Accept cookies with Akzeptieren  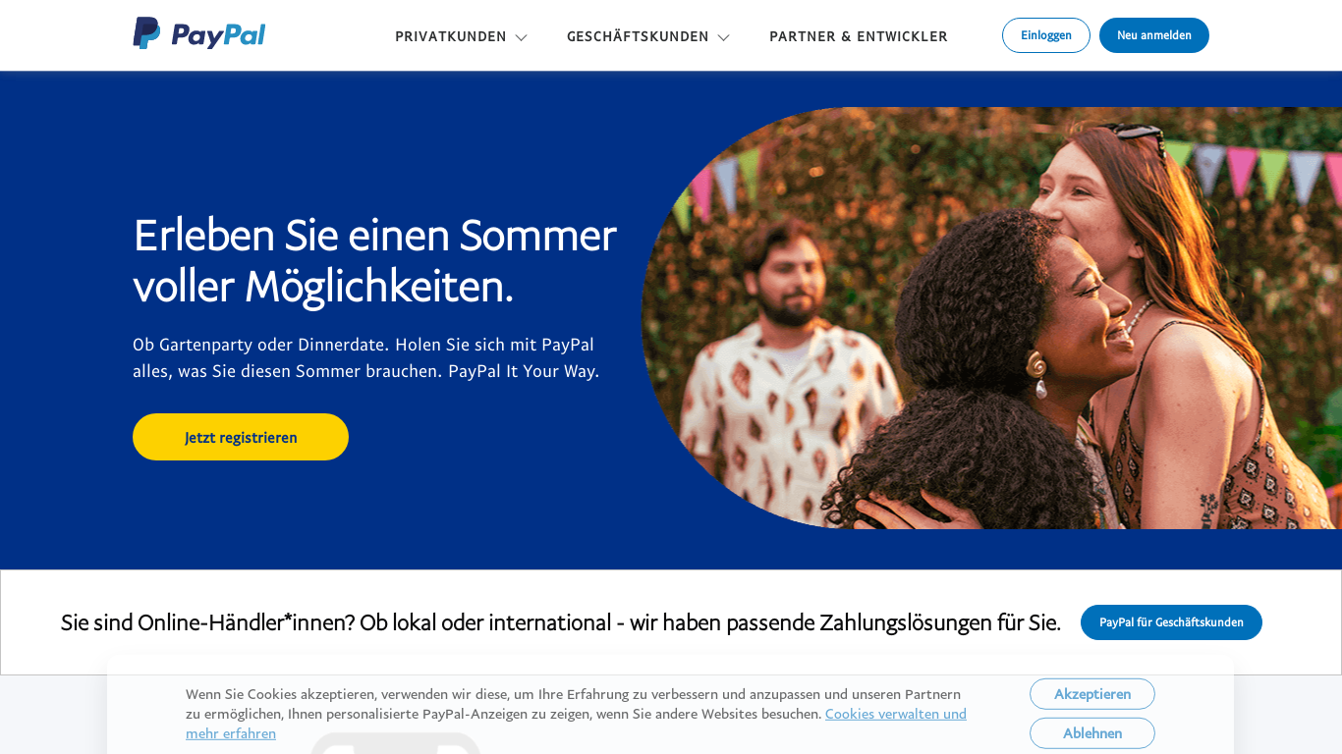[1092, 694]
